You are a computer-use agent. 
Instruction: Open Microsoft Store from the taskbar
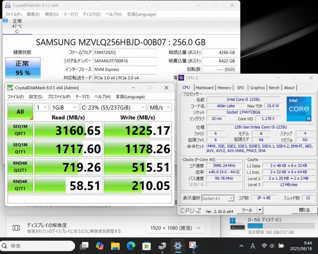click(146, 246)
